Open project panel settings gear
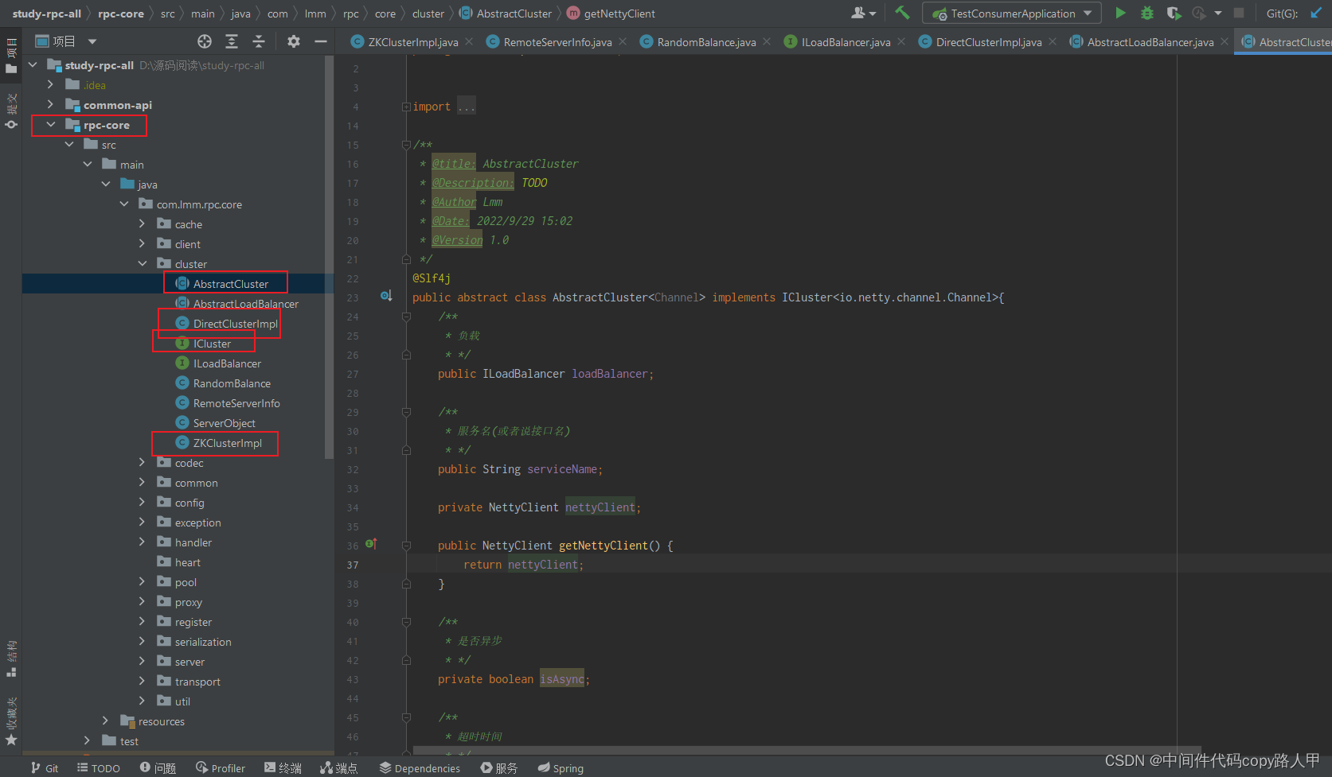This screenshot has width=1332, height=777. pos(294,41)
